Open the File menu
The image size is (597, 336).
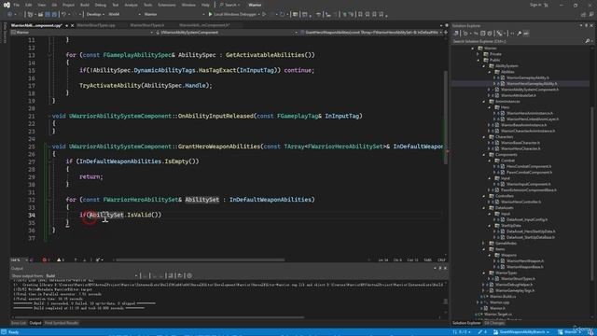click(17, 5)
